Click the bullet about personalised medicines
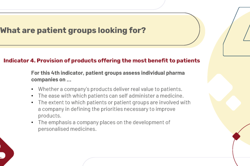Screen dimensions: 250x166 point(104,126)
